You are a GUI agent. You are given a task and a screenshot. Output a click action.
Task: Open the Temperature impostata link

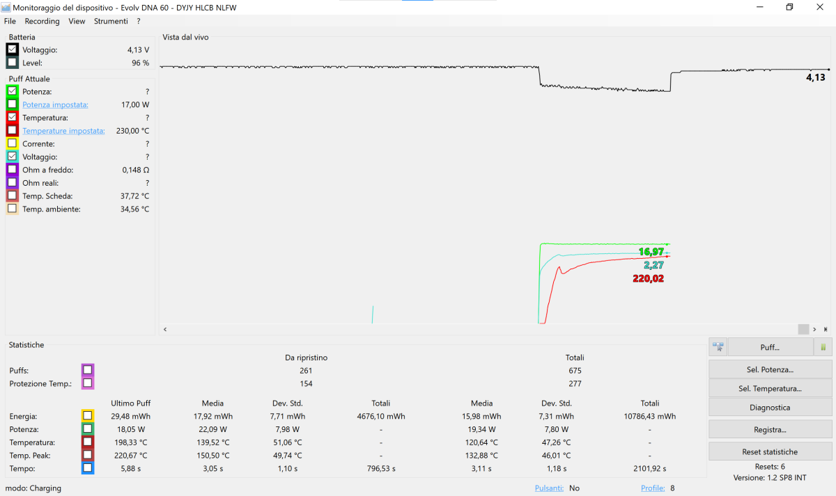(x=63, y=131)
